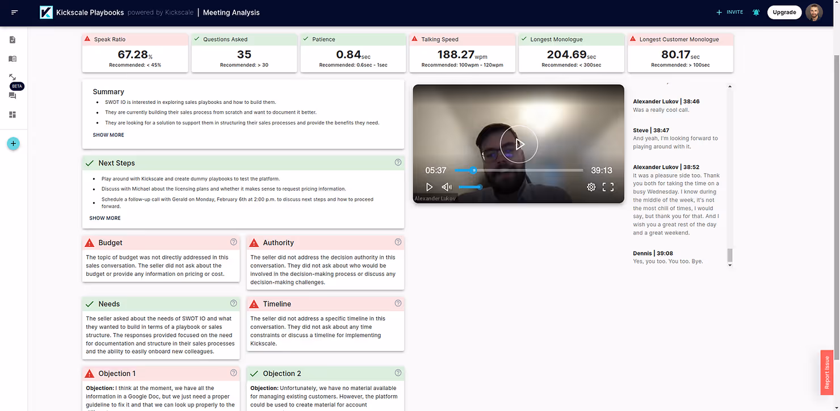Play video with large center play button

[x=519, y=144]
